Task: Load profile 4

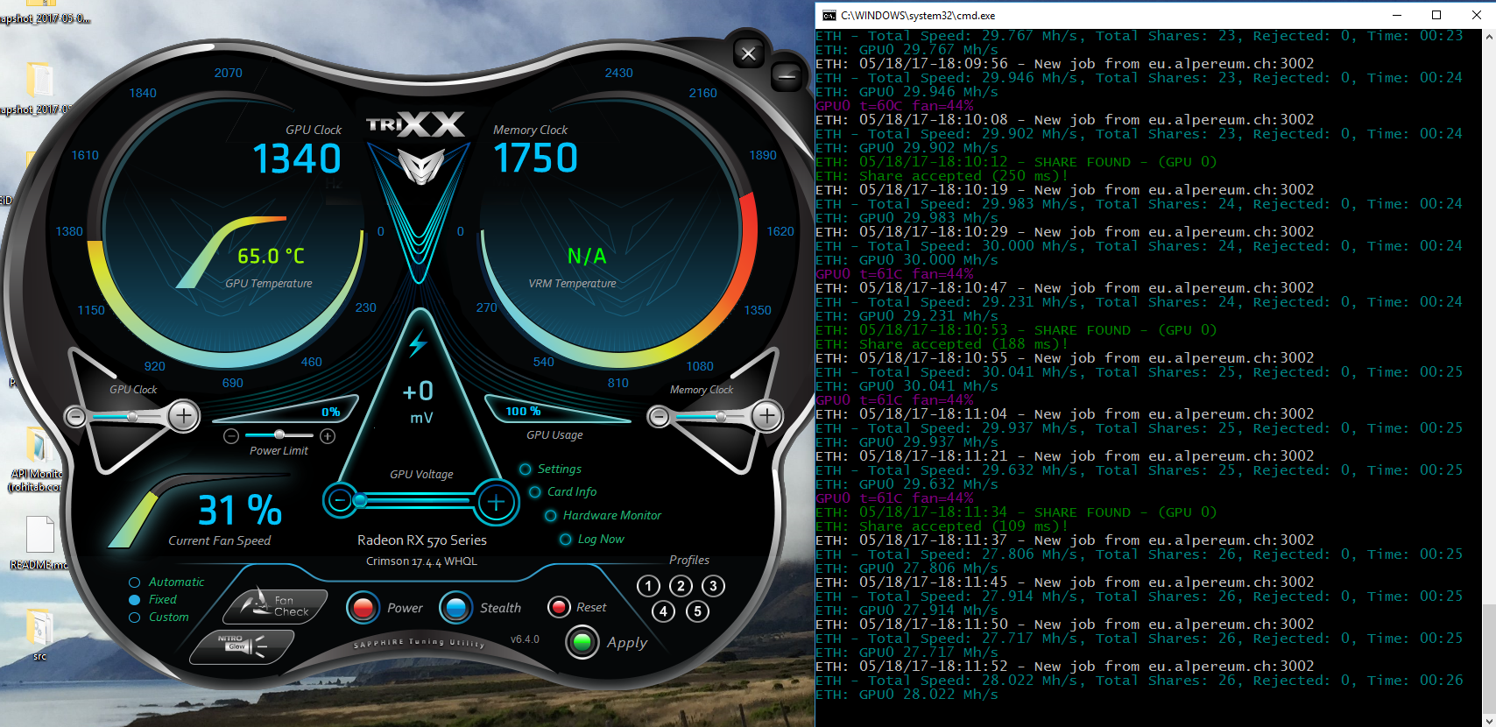Action: click(664, 611)
